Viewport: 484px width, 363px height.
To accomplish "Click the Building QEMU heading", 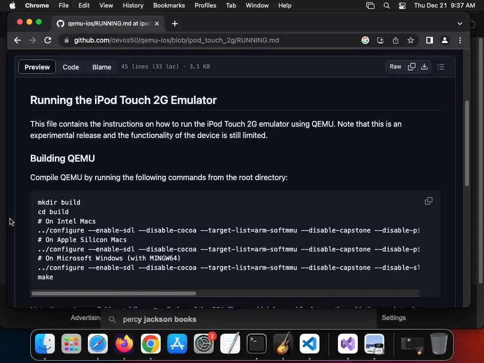I will [x=62, y=158].
